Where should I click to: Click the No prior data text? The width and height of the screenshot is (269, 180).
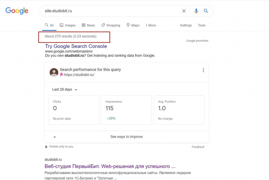coord(62,119)
